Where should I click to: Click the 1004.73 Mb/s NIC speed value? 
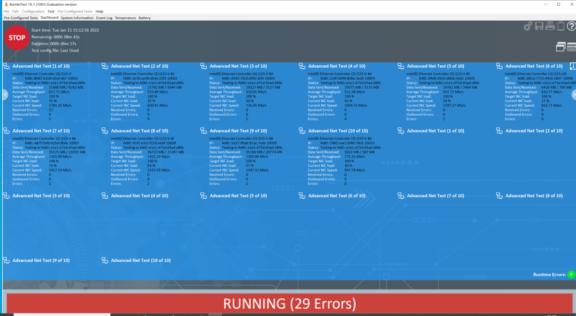[356, 105]
